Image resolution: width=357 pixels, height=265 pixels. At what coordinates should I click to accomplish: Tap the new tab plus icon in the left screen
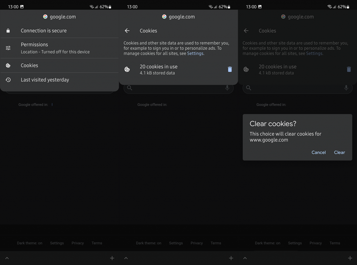pos(112,258)
